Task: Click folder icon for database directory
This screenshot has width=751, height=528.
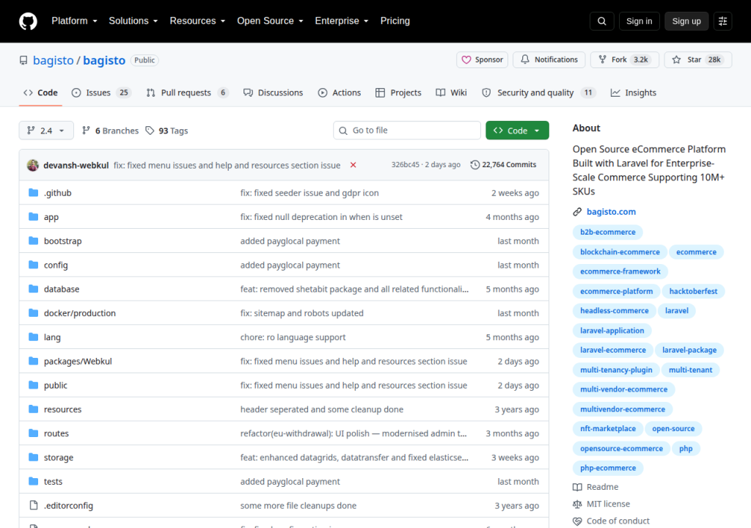Action: coord(33,288)
